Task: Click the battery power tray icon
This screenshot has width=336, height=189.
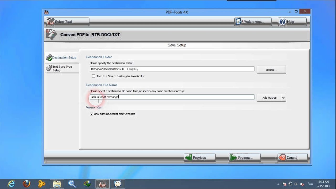Action: tap(291, 184)
